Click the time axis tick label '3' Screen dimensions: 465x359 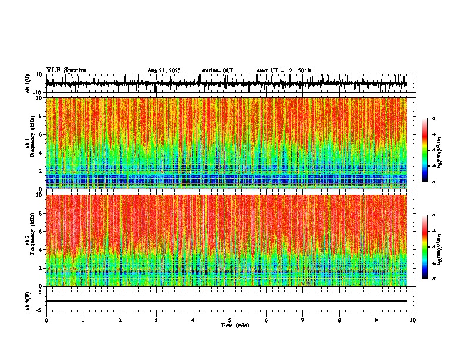point(156,320)
